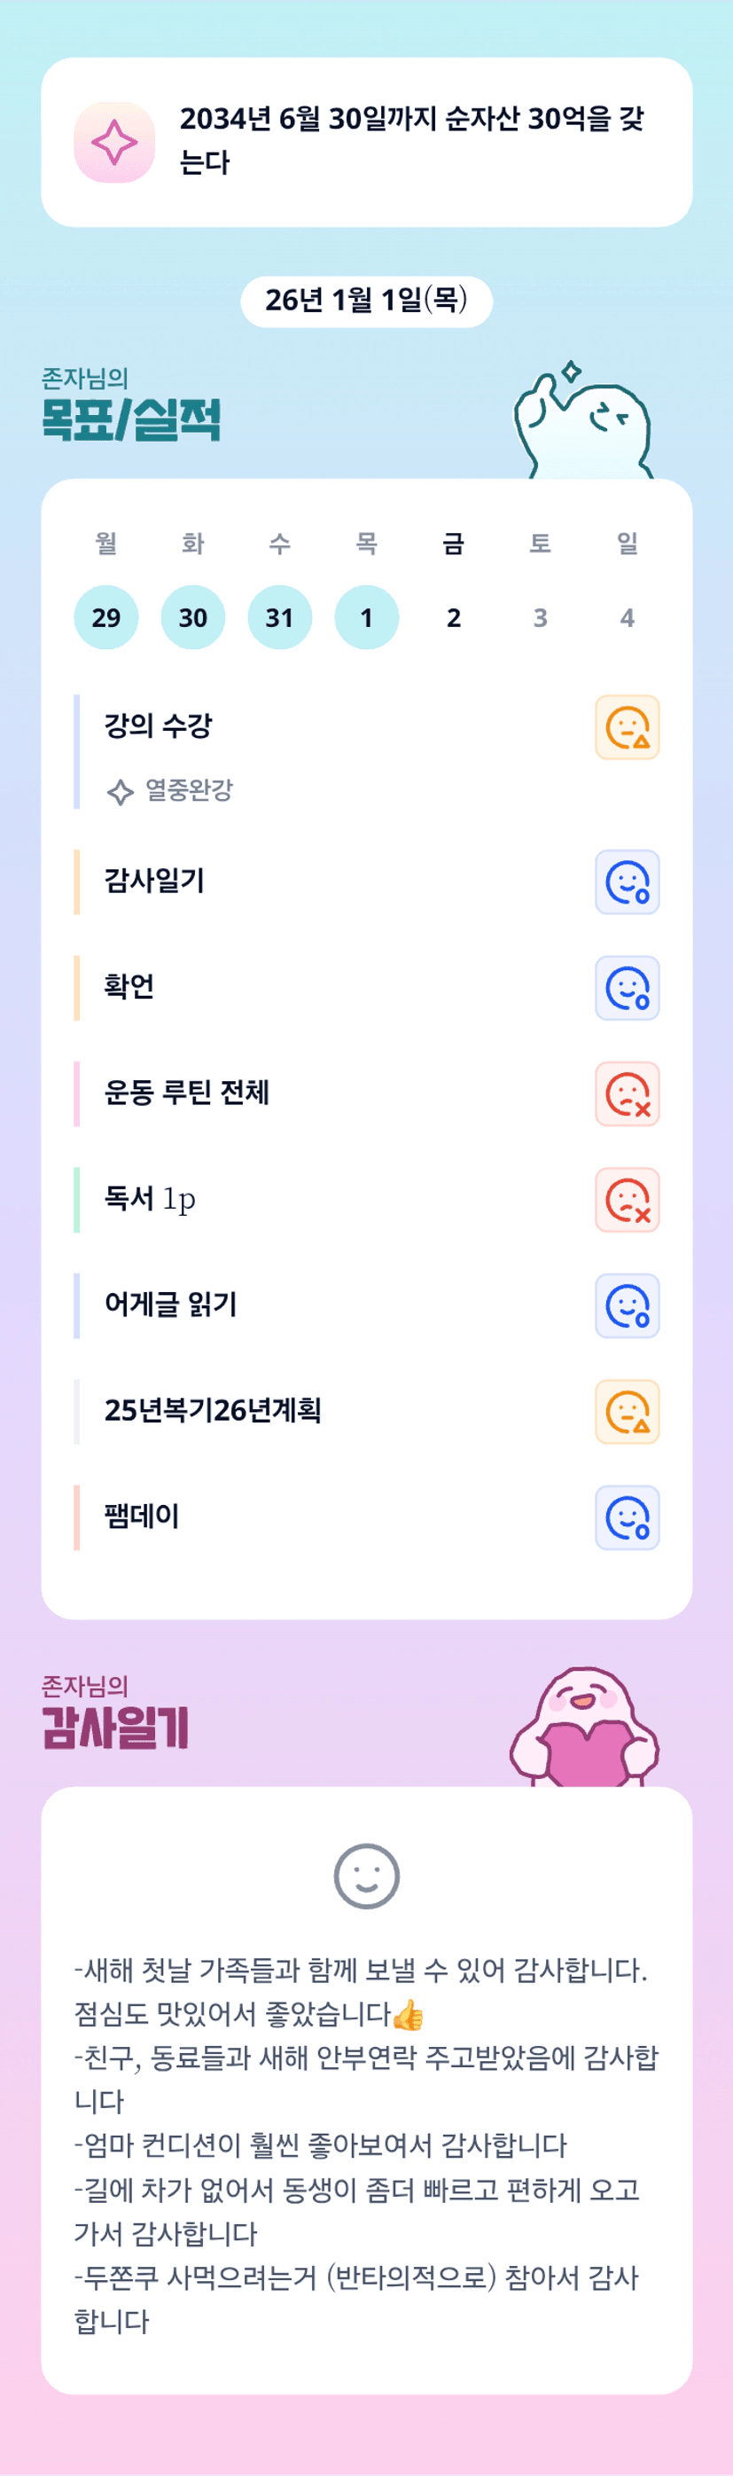Click the blue smiley for 팸데이

627,1517
